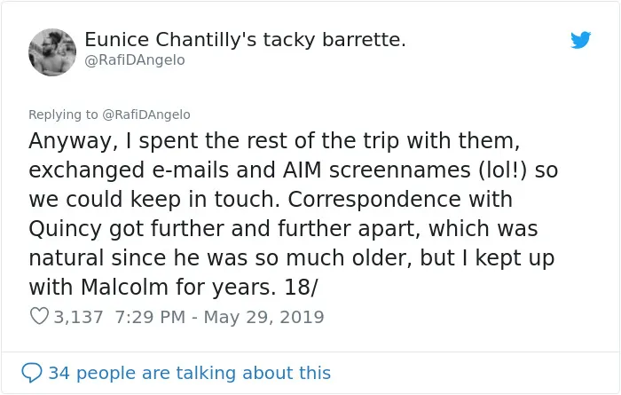Click the word Quincy in the tweet

(66, 229)
